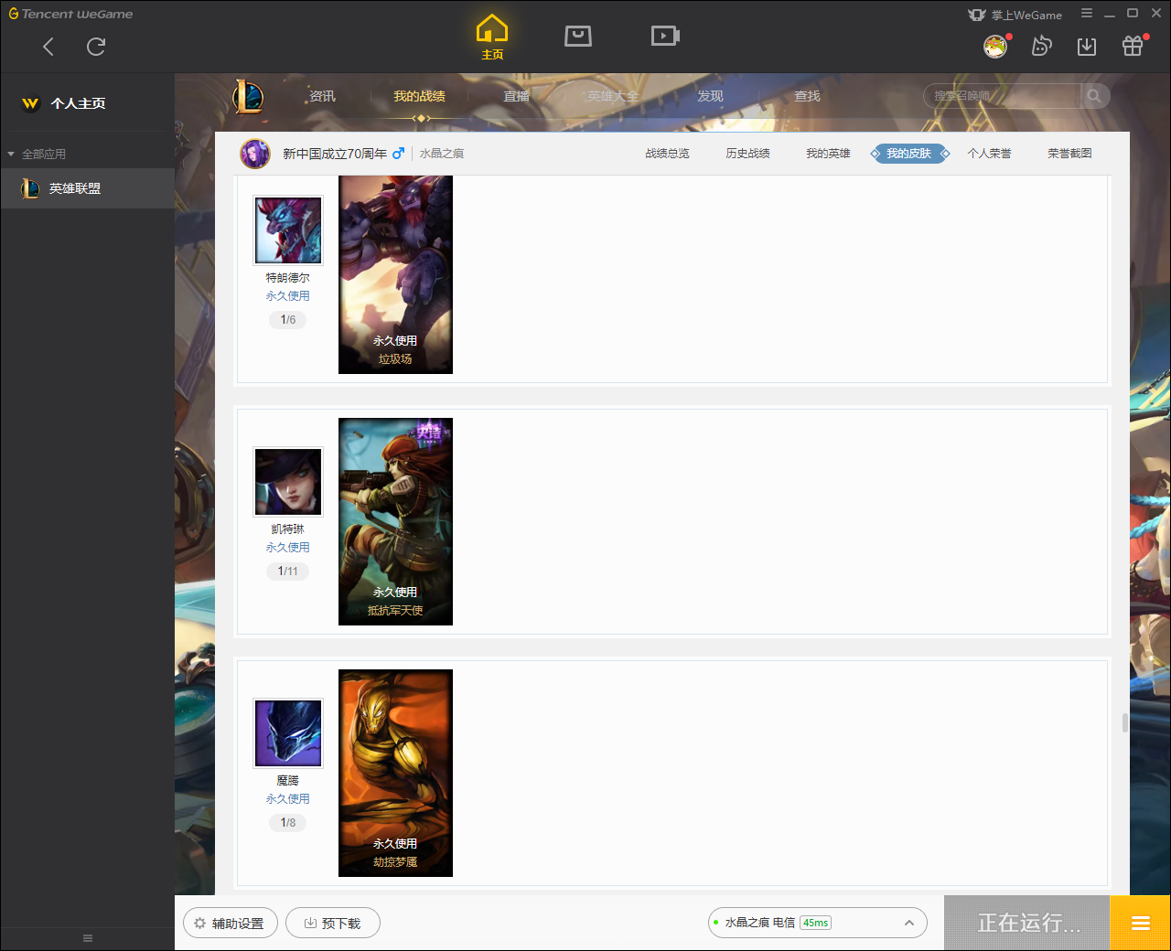Open 历史战绩 sub-tab
The image size is (1171, 951).
(747, 154)
